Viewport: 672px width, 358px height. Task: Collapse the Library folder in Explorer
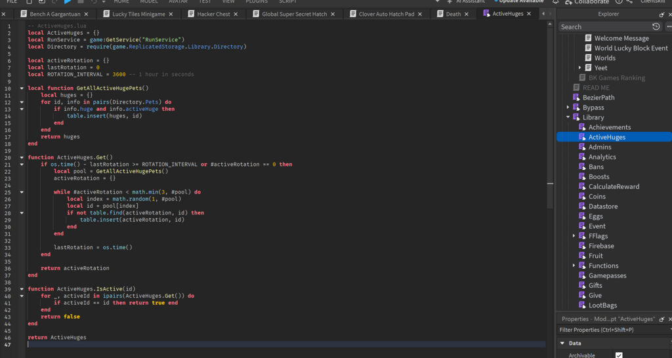(x=568, y=117)
